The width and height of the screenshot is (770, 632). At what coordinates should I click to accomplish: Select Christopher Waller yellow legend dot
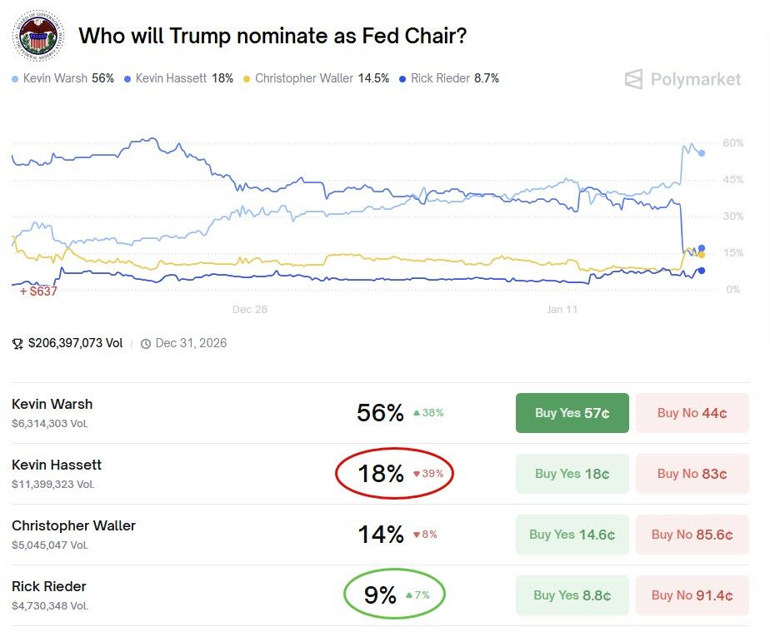[247, 79]
